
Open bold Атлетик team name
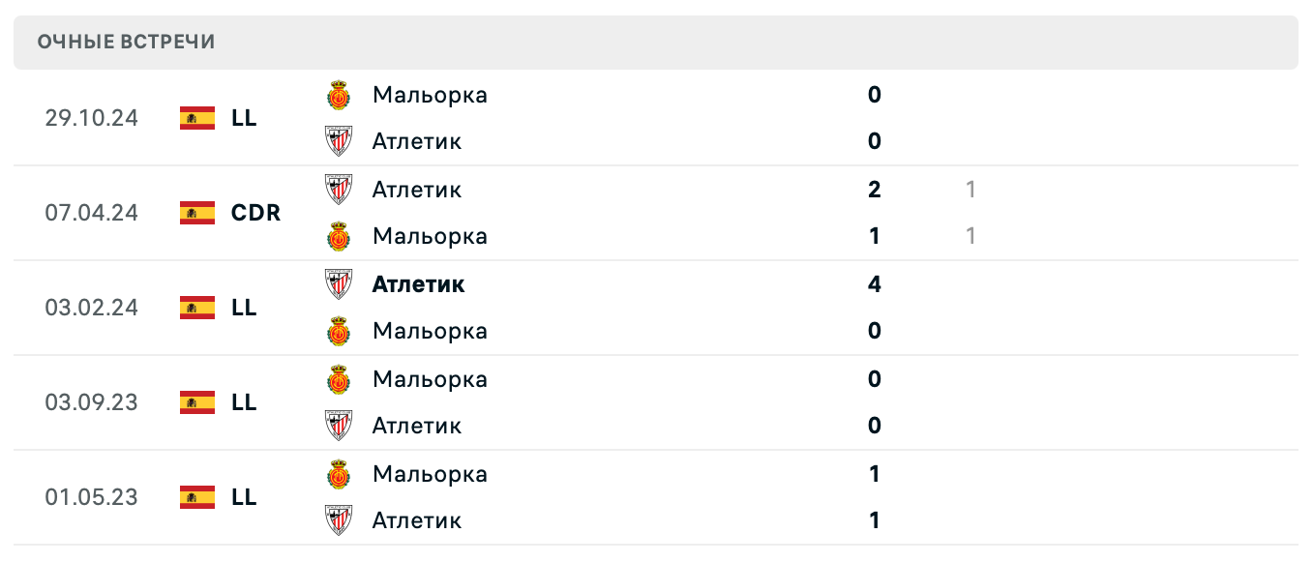[x=418, y=284]
